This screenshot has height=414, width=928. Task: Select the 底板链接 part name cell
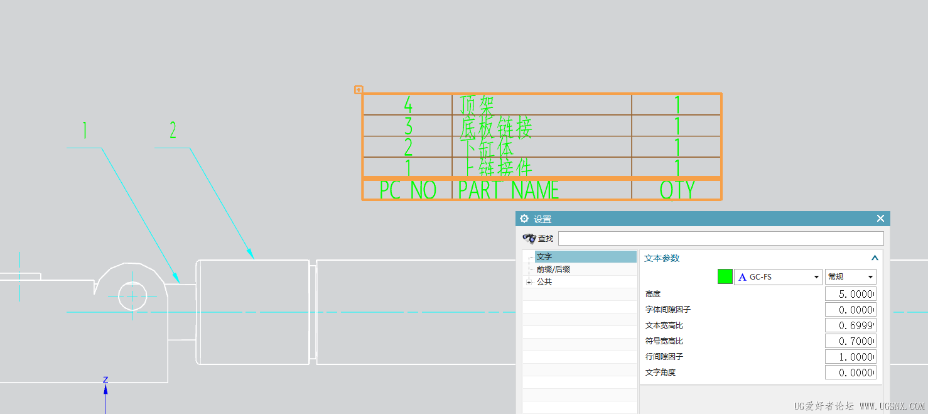pyautogui.click(x=542, y=126)
